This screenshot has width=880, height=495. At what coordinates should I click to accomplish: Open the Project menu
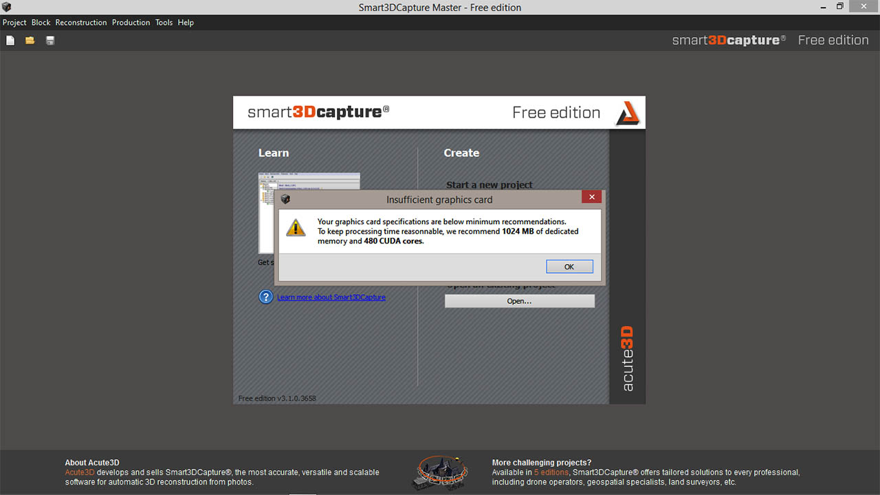pyautogui.click(x=14, y=23)
